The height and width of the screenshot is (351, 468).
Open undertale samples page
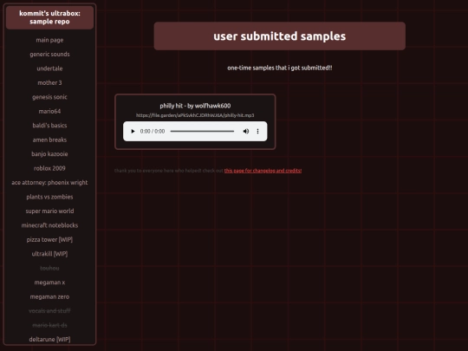(49, 68)
